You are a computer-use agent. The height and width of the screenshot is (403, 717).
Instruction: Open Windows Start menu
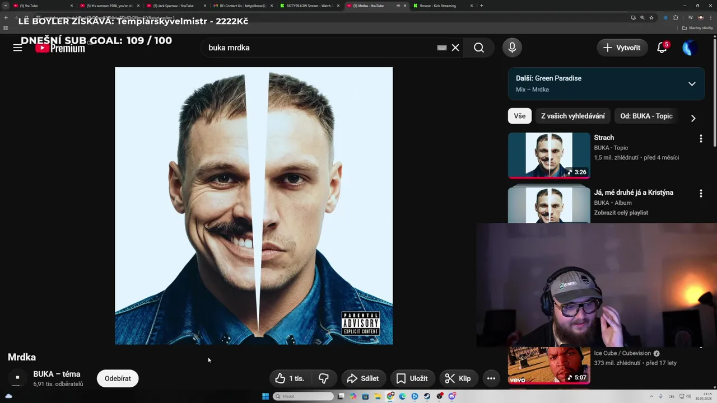click(x=266, y=396)
